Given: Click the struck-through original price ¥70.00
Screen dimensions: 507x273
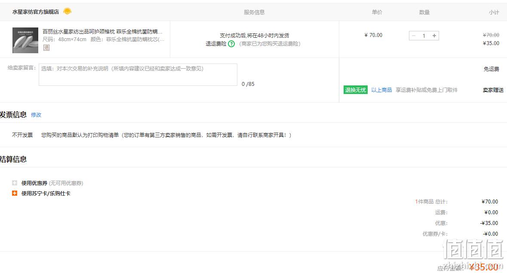Looking at the screenshot, I should click(491, 35).
